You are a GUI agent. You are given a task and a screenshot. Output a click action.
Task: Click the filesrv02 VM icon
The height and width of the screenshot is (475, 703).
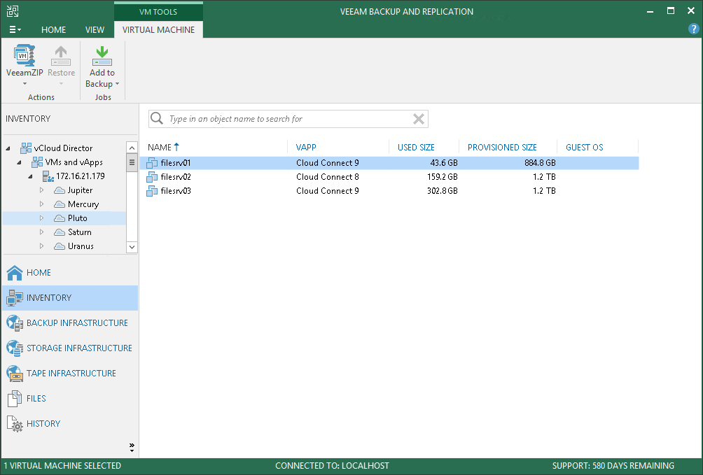(152, 176)
